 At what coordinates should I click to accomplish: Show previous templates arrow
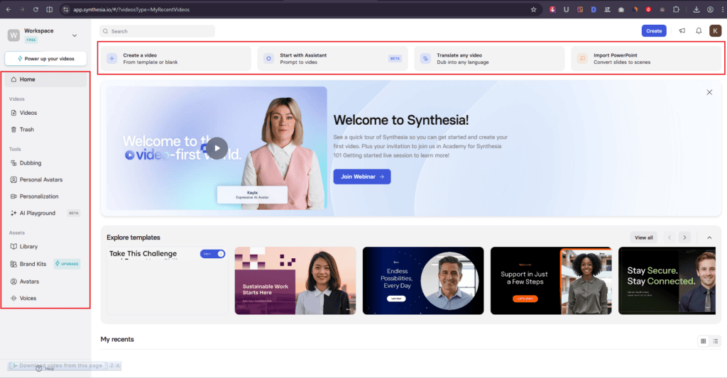click(x=669, y=238)
